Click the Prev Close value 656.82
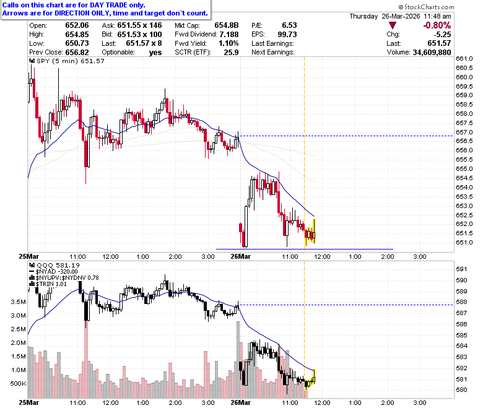 77,52
